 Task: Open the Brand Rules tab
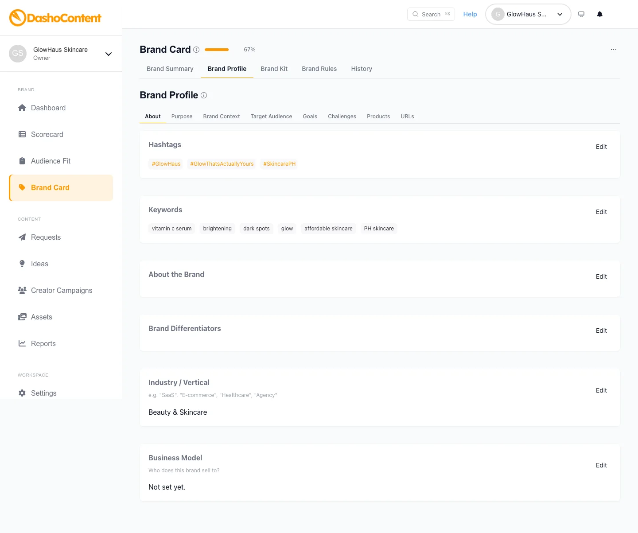[x=319, y=69]
